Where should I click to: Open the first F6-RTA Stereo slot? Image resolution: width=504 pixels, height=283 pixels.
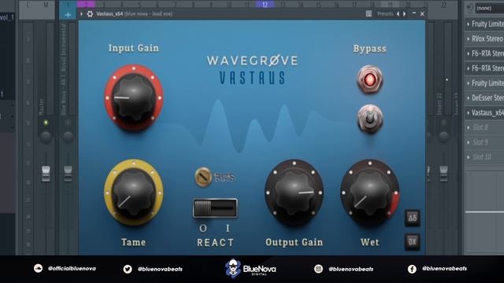point(485,53)
